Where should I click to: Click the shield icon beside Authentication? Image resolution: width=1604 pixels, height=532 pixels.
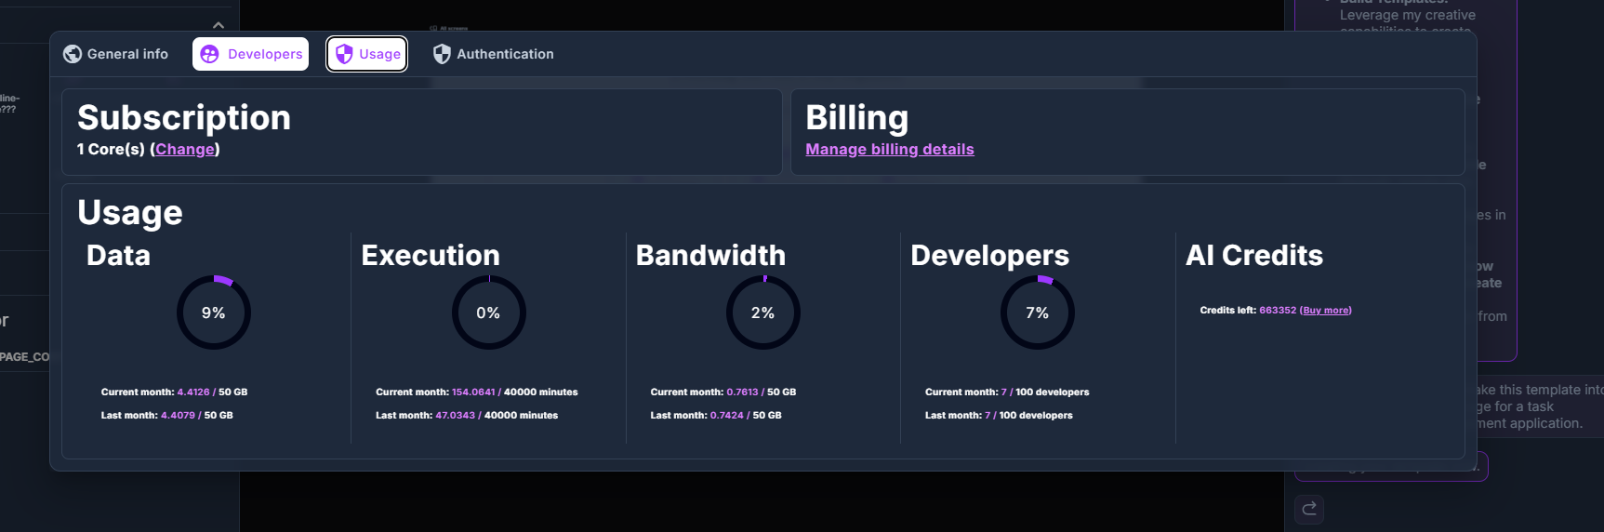tap(442, 54)
